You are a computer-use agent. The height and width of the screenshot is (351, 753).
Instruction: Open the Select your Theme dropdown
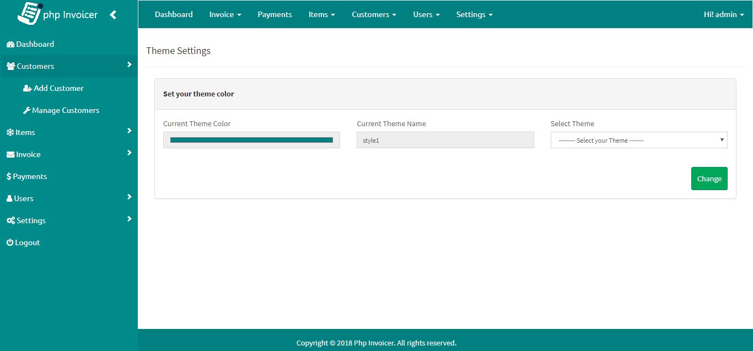point(638,141)
